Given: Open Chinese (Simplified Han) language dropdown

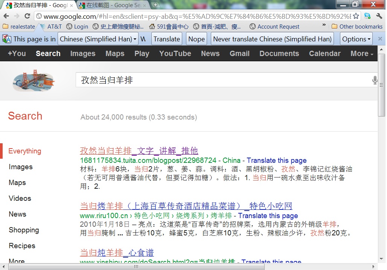Looking at the screenshot, I should click(x=98, y=39).
